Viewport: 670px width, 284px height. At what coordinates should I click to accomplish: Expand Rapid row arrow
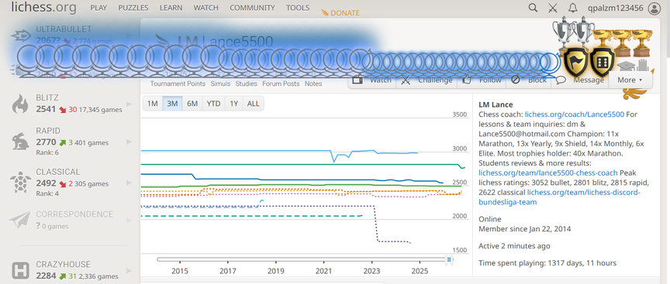click(x=129, y=142)
